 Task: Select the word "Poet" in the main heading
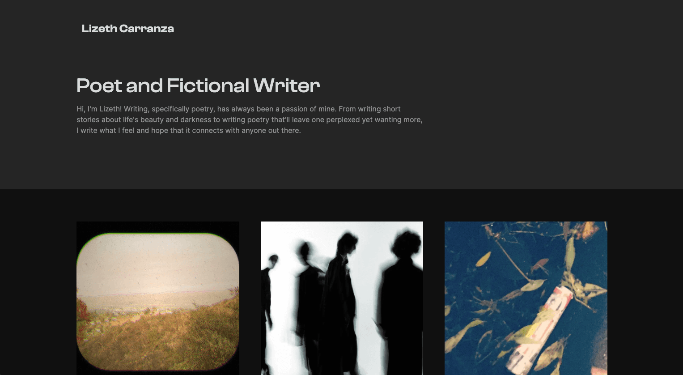pyautogui.click(x=99, y=85)
